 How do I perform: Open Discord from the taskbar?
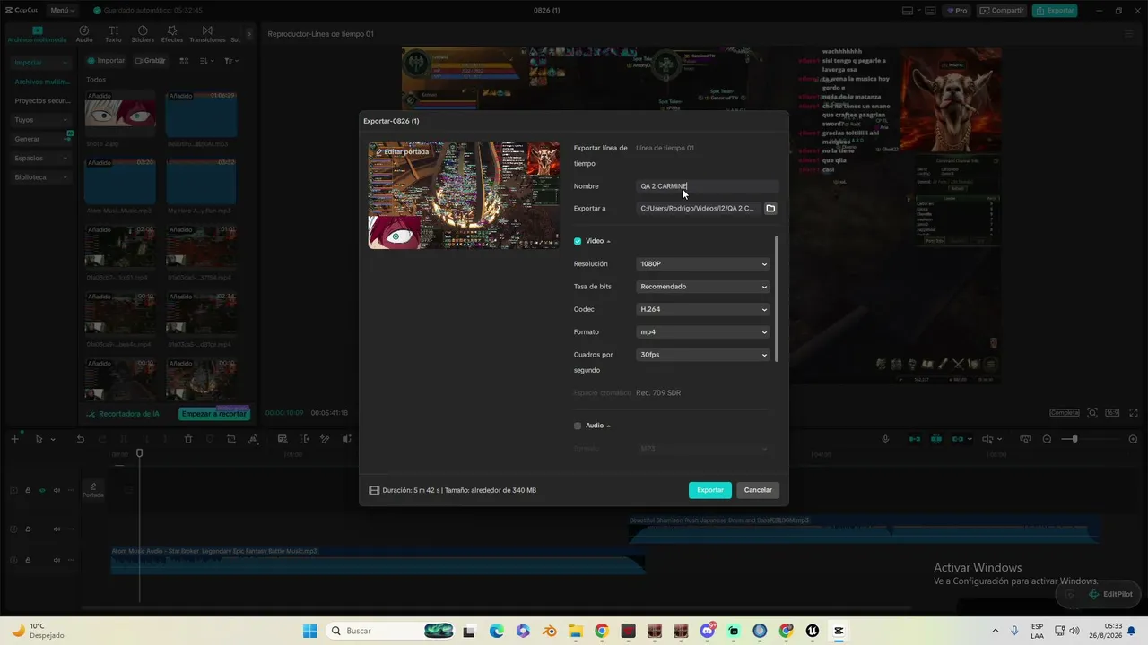click(x=708, y=631)
